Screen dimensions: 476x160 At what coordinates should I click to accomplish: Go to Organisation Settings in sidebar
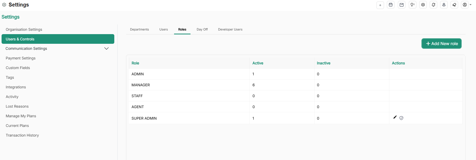click(24, 29)
